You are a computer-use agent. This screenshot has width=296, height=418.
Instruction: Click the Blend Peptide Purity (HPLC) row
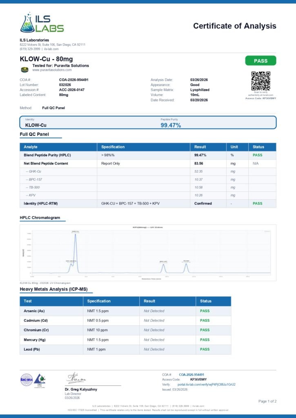148,155
